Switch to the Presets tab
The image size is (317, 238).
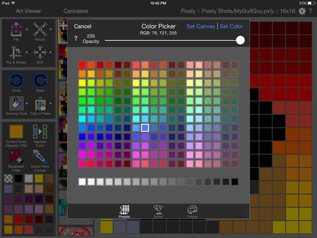124,212
